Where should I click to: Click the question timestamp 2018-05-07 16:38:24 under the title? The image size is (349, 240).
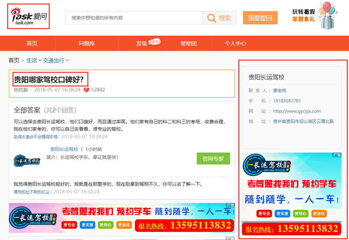(x=57, y=90)
